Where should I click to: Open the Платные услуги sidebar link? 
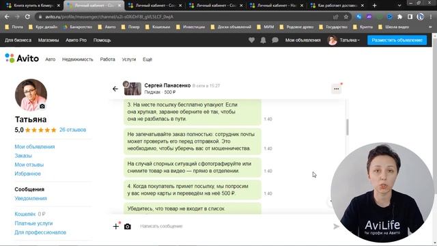(33, 223)
